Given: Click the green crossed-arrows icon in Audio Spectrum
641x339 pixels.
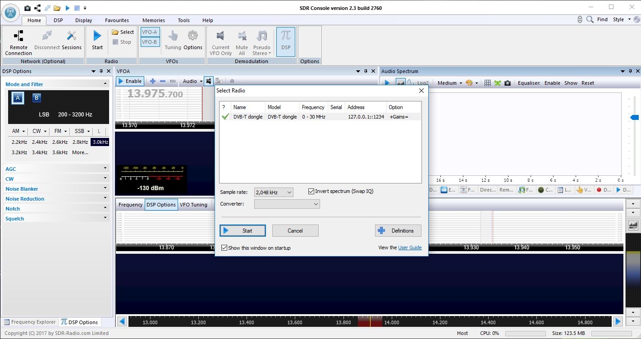Looking at the screenshot, I should coord(498,83).
